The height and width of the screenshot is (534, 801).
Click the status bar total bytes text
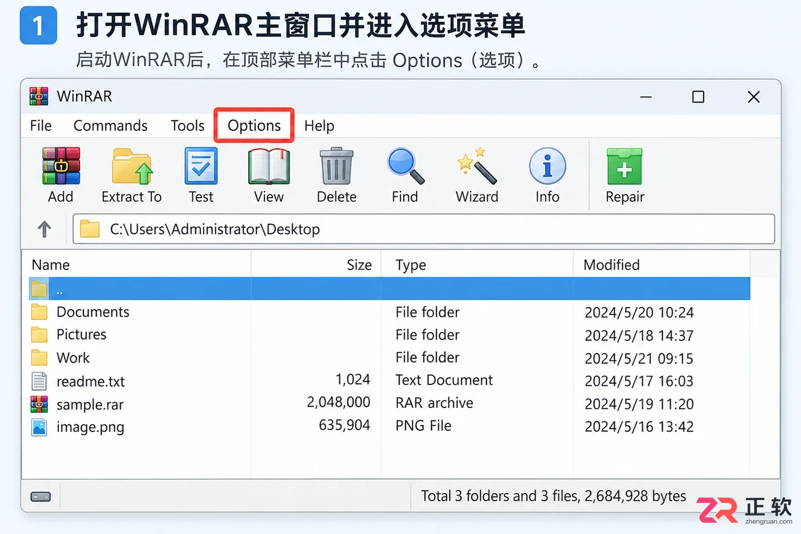[x=553, y=496]
